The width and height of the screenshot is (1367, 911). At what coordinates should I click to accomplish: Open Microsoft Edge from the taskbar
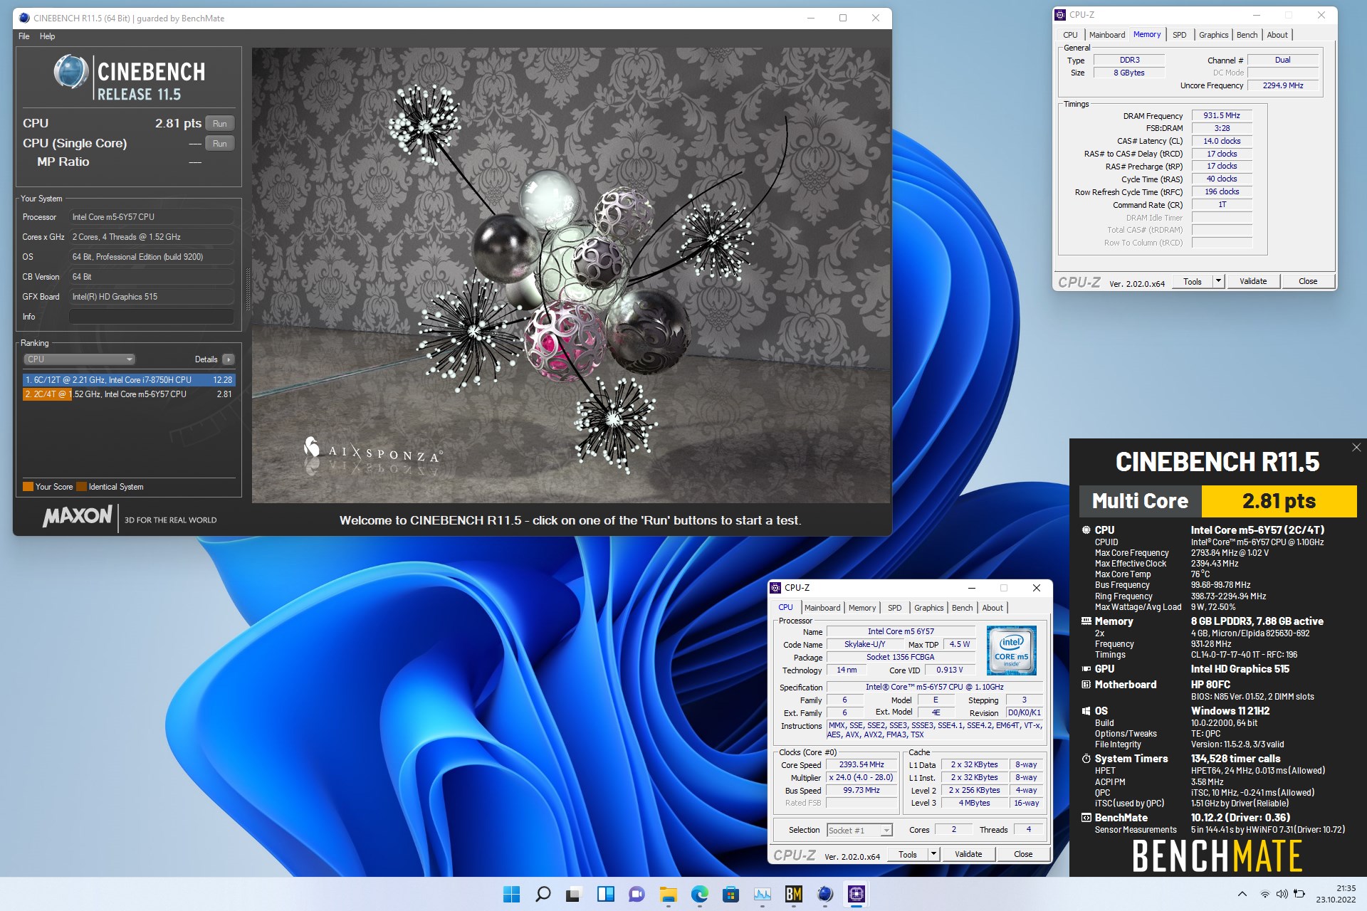pos(699,894)
